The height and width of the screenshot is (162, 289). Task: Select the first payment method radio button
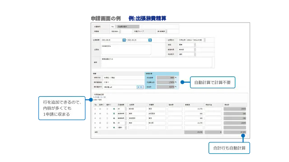pos(105,78)
